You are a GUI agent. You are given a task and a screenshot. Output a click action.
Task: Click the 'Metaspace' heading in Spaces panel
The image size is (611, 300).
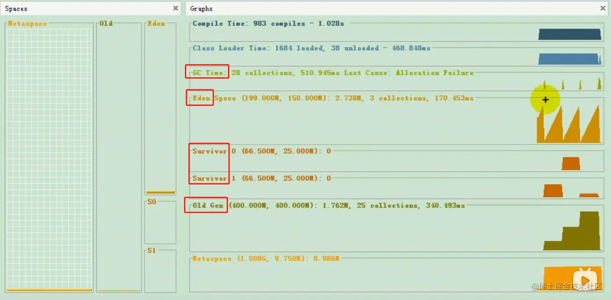(x=27, y=24)
